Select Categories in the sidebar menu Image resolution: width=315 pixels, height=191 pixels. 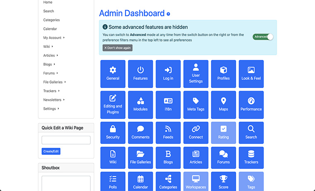tap(51, 20)
